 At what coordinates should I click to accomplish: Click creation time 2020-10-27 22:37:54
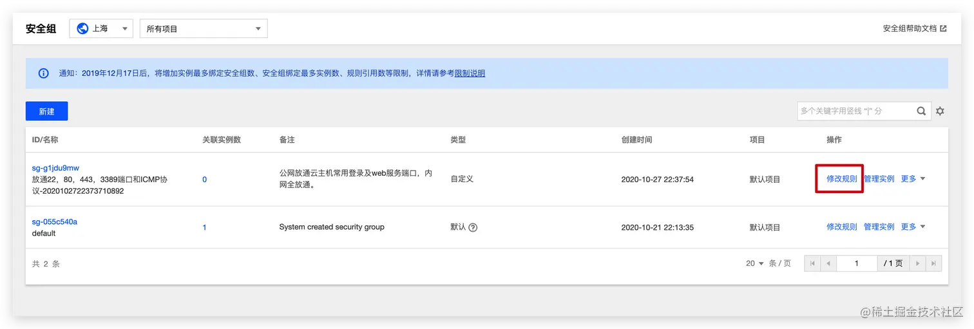(657, 180)
